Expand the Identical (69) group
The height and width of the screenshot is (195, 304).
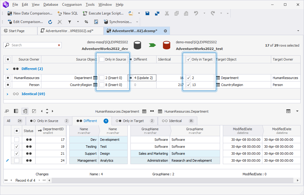[x=7, y=94]
